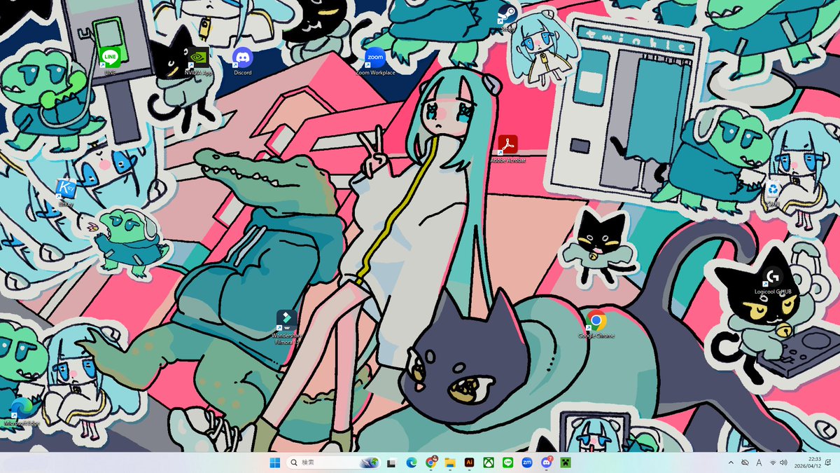Open the notification bell in the taskbar

click(829, 462)
